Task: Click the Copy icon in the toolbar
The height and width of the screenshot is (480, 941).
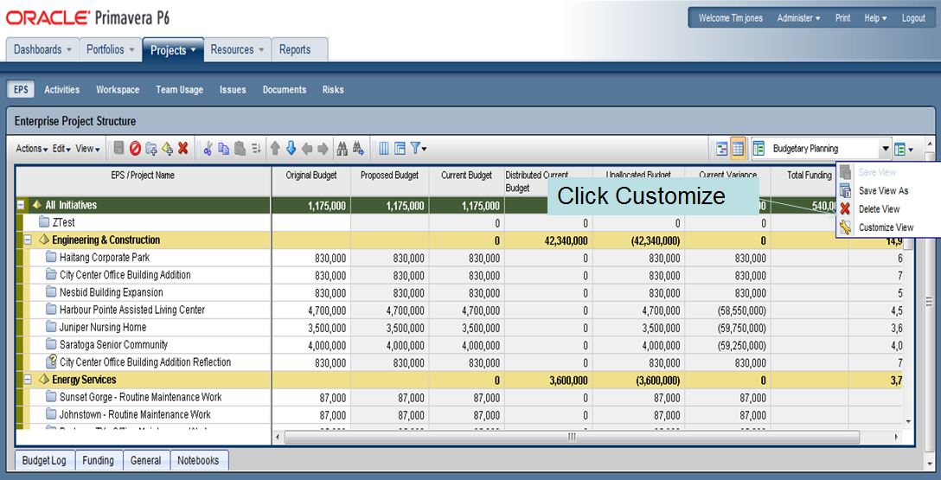Action: click(224, 148)
